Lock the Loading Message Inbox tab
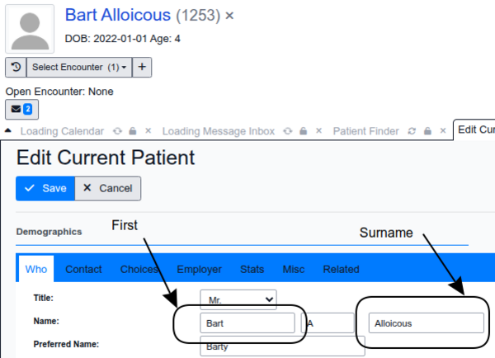This screenshot has height=358, width=495. tap(304, 131)
